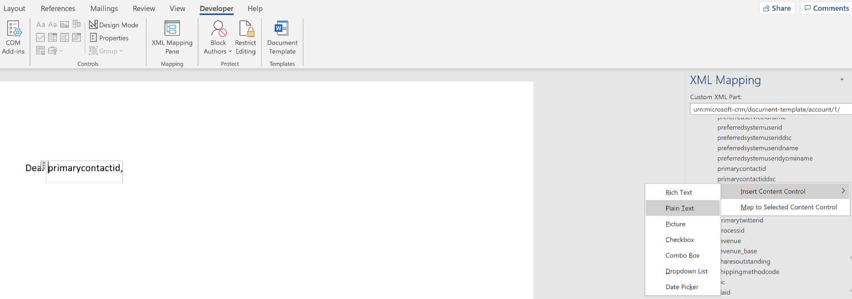Insert a Plain Text content control from ribbon
Image resolution: width=852 pixels, height=299 pixels.
click(53, 25)
